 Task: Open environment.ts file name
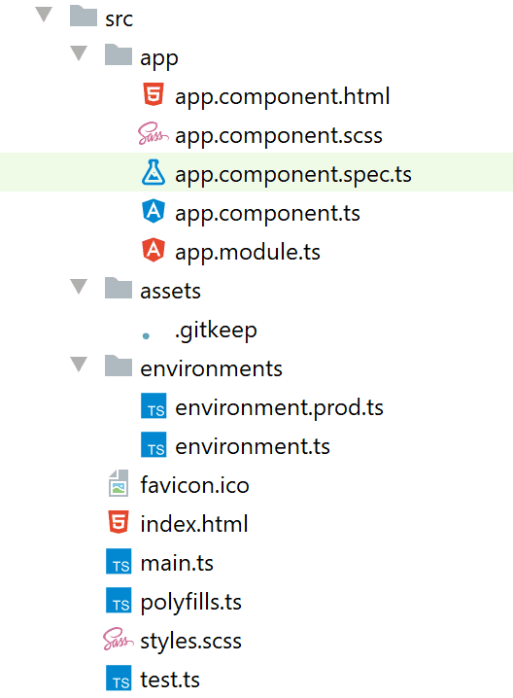tap(253, 446)
